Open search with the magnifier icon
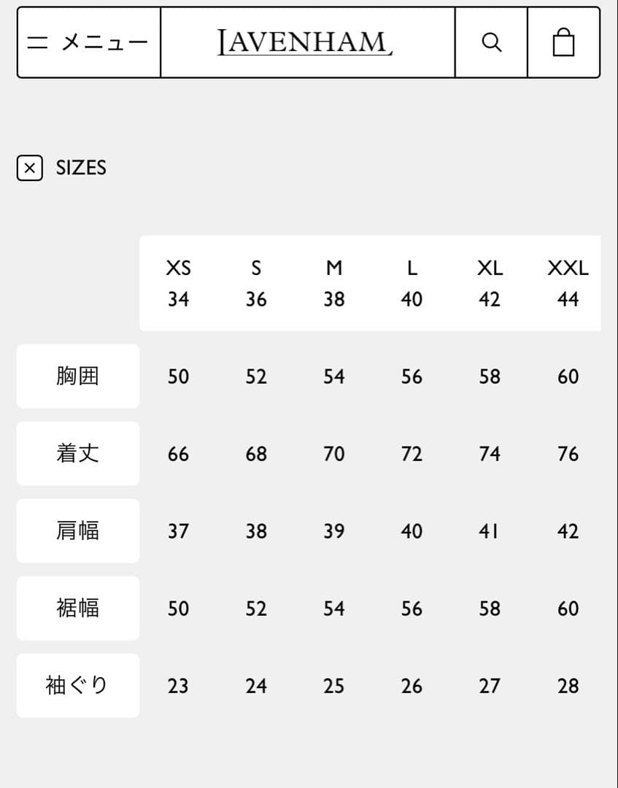This screenshot has width=618, height=788. point(492,42)
